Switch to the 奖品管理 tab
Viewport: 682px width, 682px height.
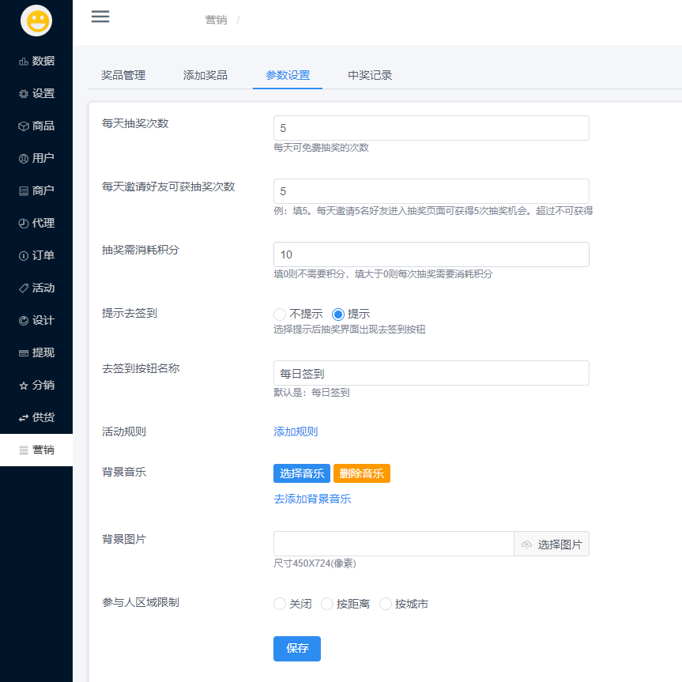[123, 75]
